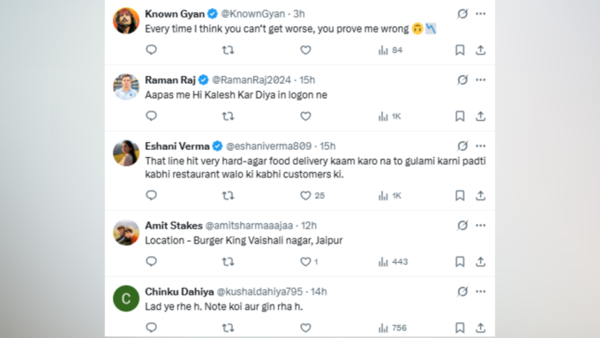Reply to Amit Stakes' tweet

(x=151, y=261)
